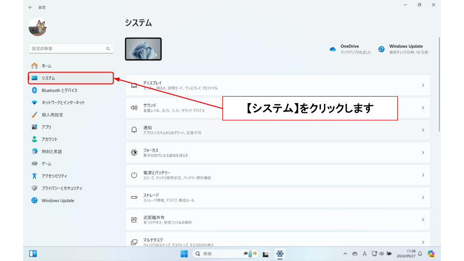
Task: Click the Windows Start button in taskbar
Action: (x=184, y=254)
